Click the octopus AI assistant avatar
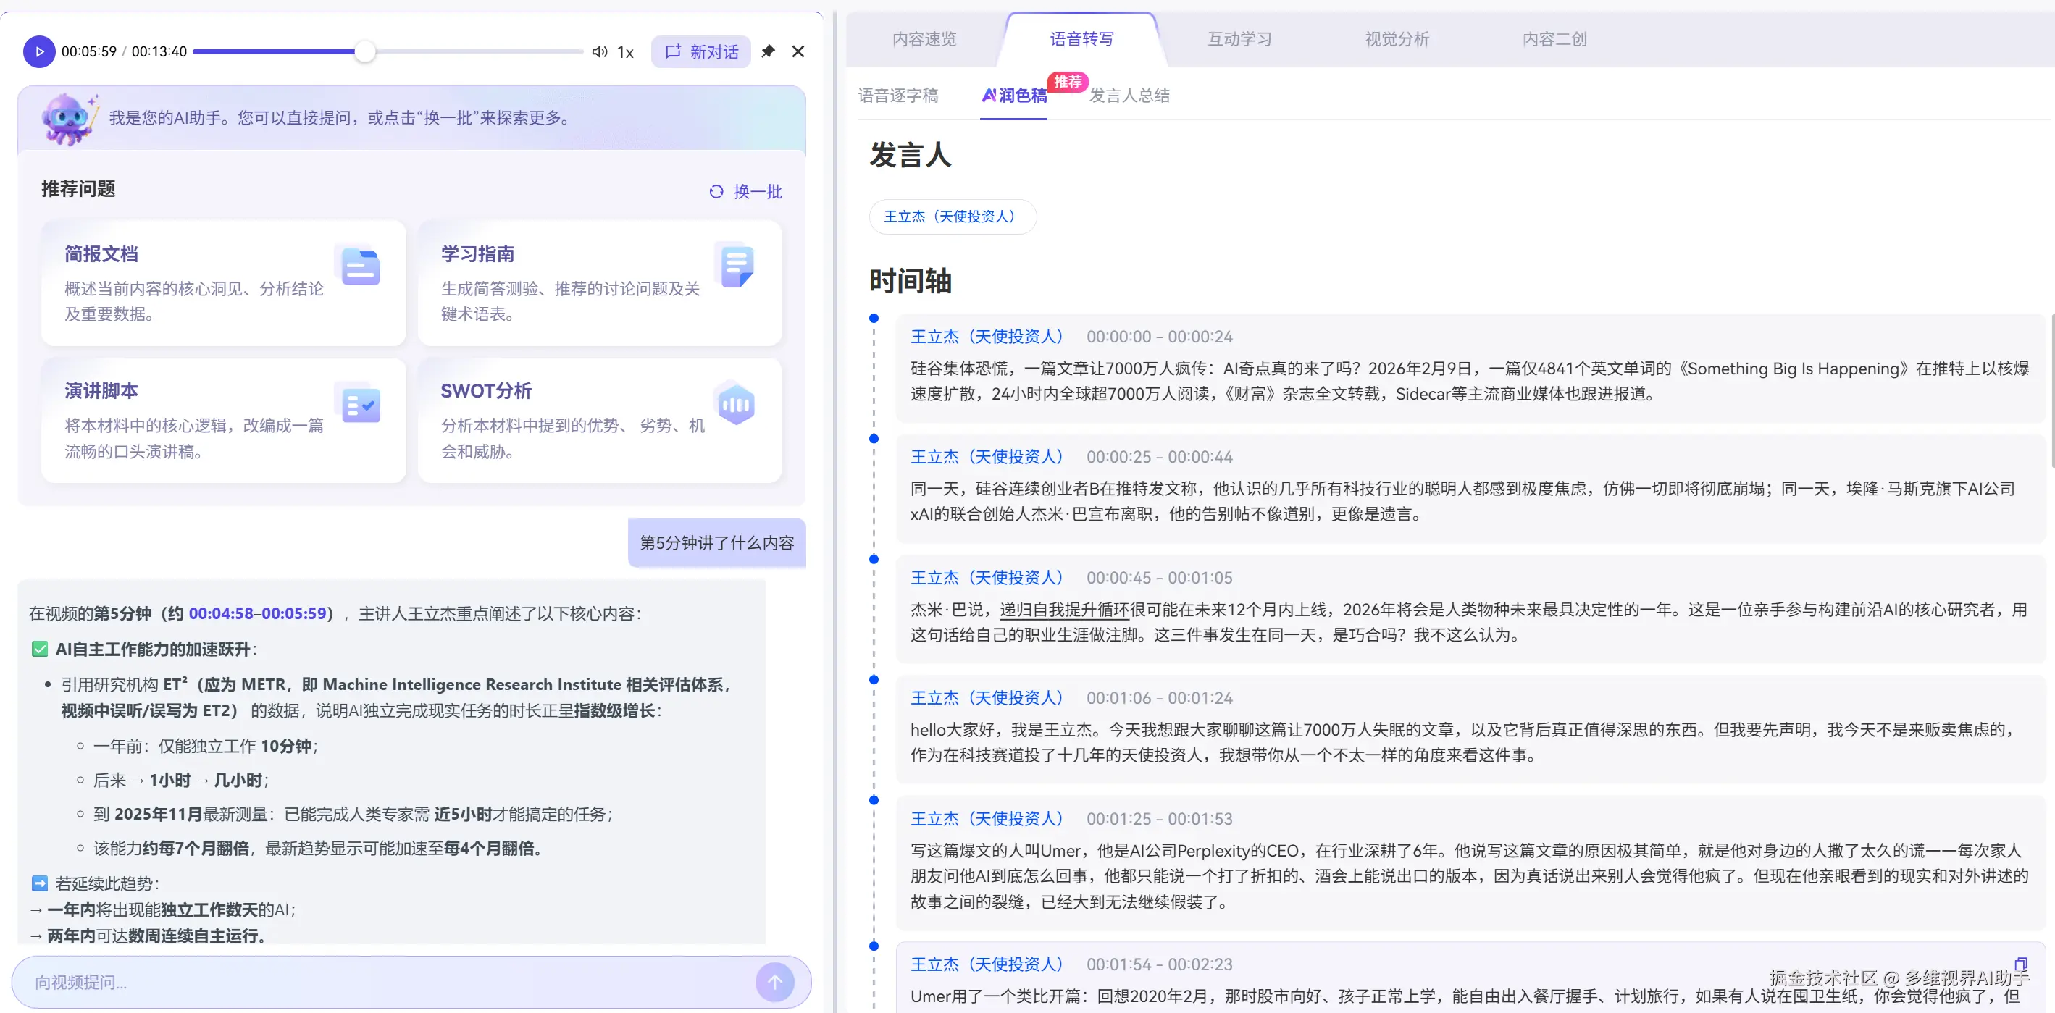The image size is (2055, 1013). 69,118
